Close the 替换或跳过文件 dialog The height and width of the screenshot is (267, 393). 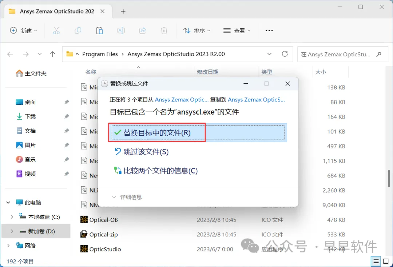287,84
